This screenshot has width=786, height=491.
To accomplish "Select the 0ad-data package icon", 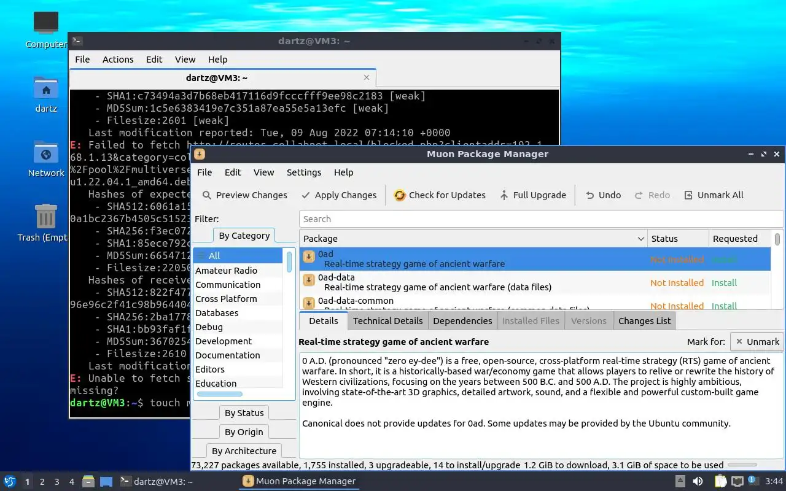I will point(309,280).
